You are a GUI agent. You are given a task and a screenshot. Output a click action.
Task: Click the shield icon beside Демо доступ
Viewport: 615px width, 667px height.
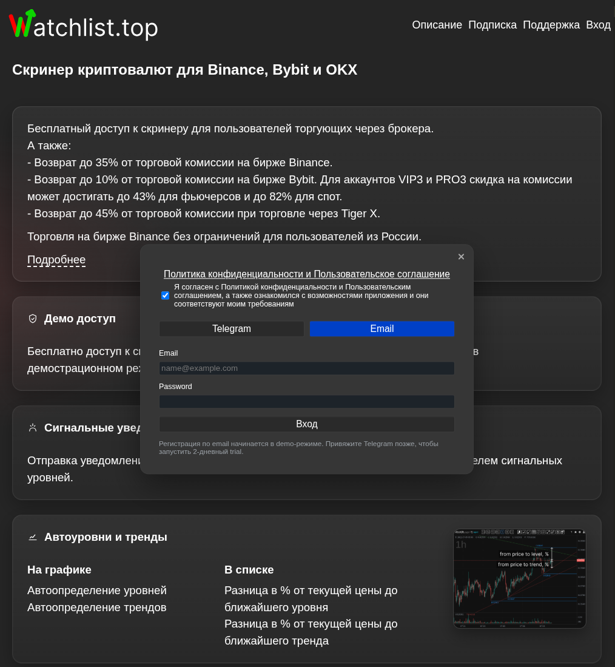(x=33, y=319)
